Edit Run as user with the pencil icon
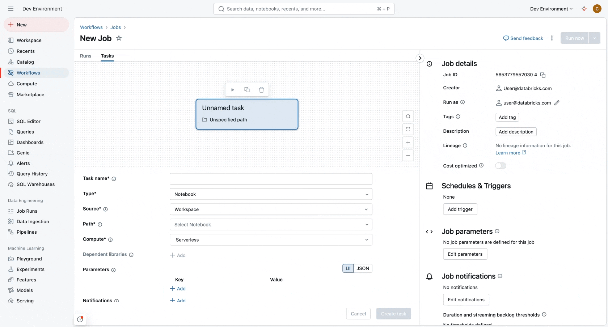This screenshot has width=608, height=327. (557, 103)
